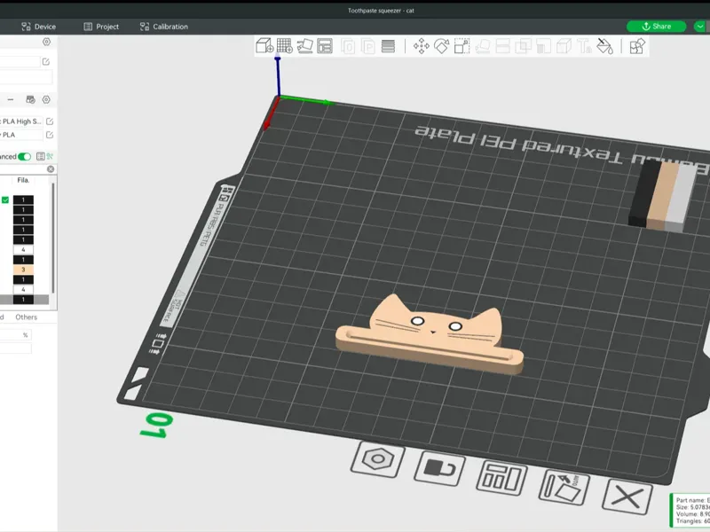Open the Calibration tab

click(164, 27)
